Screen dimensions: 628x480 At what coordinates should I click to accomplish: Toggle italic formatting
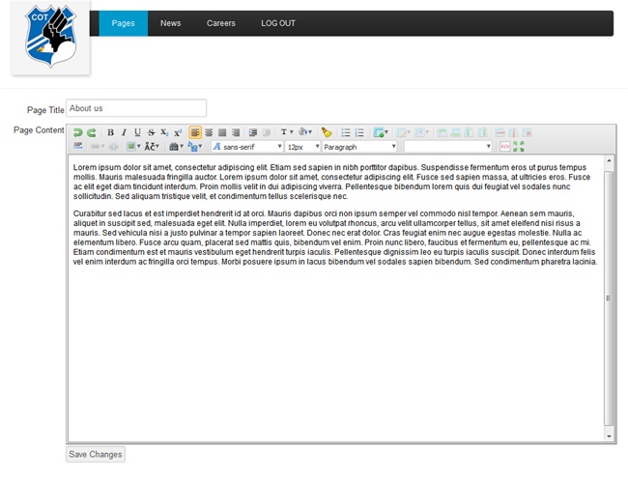(124, 132)
